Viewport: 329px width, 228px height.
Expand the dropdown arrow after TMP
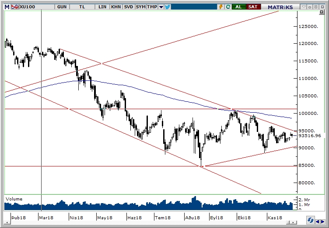point(161,7)
